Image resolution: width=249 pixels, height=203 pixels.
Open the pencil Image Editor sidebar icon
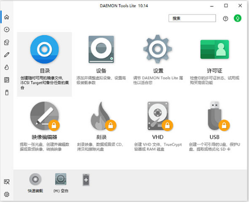point(6,55)
